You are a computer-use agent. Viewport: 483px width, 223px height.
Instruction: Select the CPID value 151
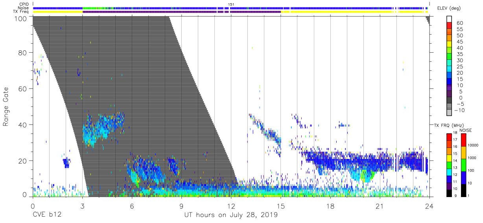coord(231,4)
